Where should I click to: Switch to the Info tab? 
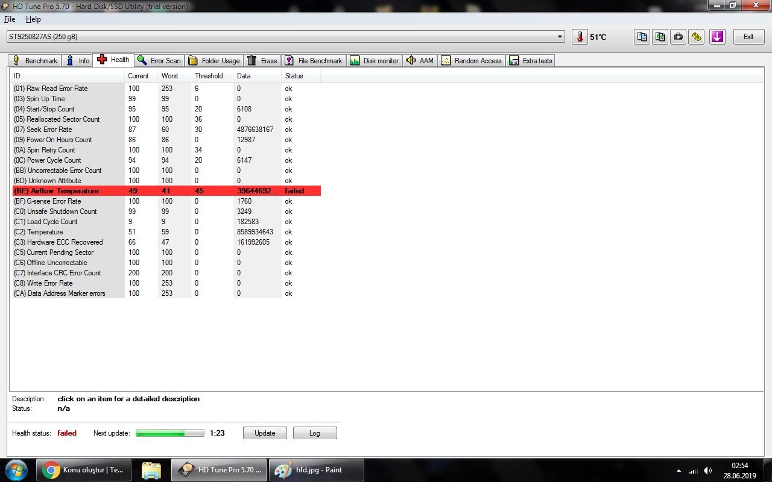[78, 61]
